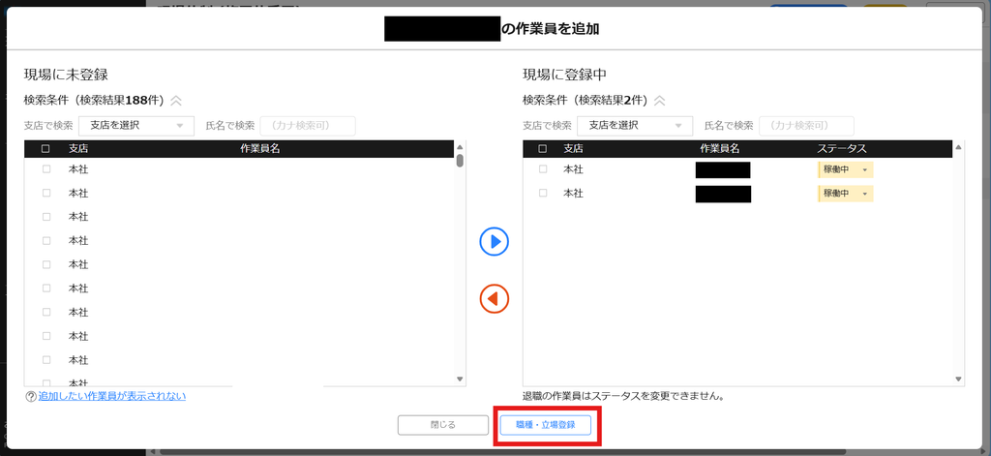Open 支店を選択 dropdown under 現場に未登録
The height and width of the screenshot is (456, 991).
[x=136, y=126]
